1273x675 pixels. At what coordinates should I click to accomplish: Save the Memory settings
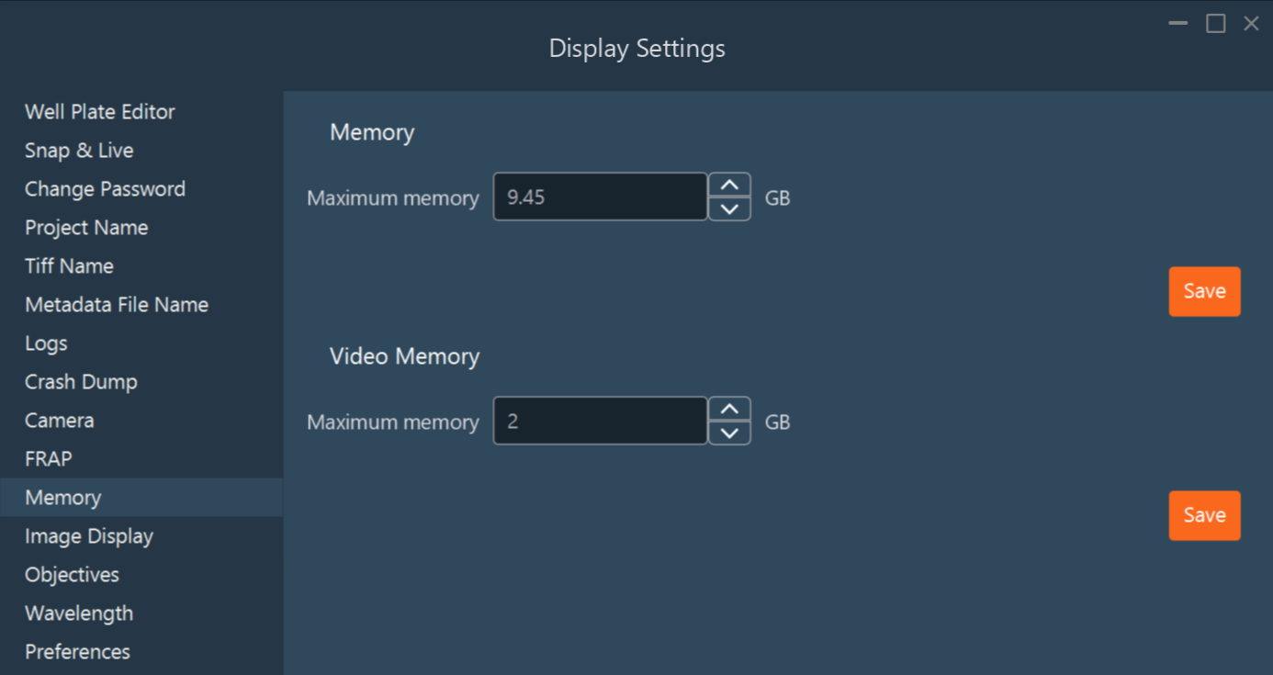(1203, 291)
